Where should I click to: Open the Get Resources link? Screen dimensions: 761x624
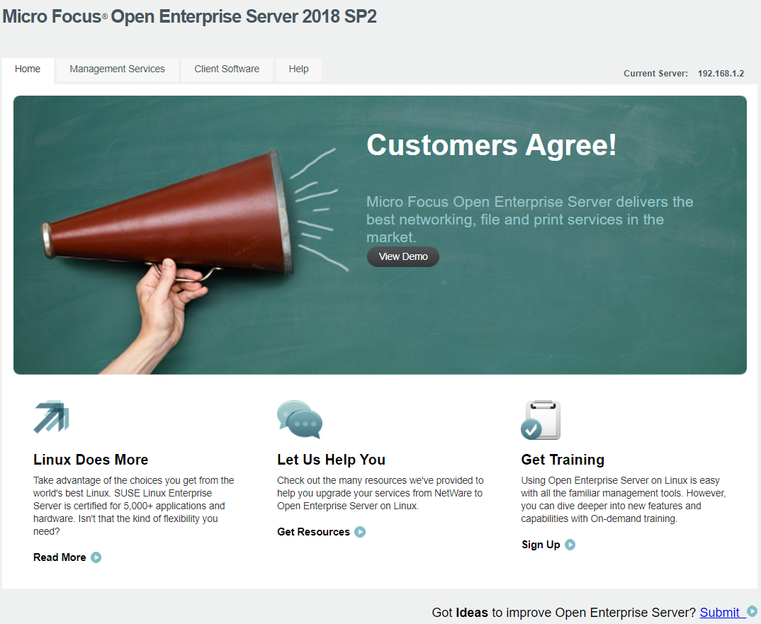click(313, 532)
